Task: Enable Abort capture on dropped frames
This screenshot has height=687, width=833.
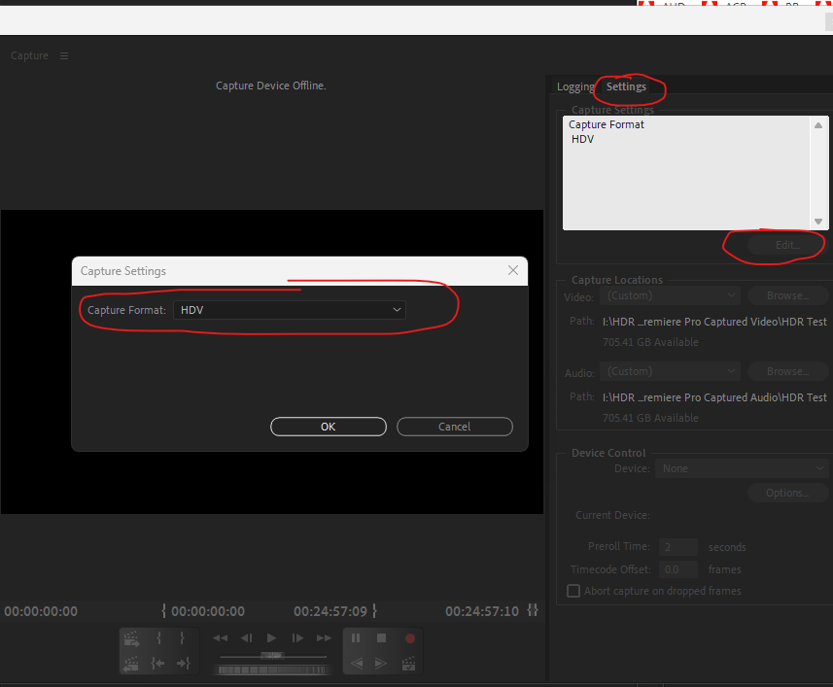Action: 573,591
